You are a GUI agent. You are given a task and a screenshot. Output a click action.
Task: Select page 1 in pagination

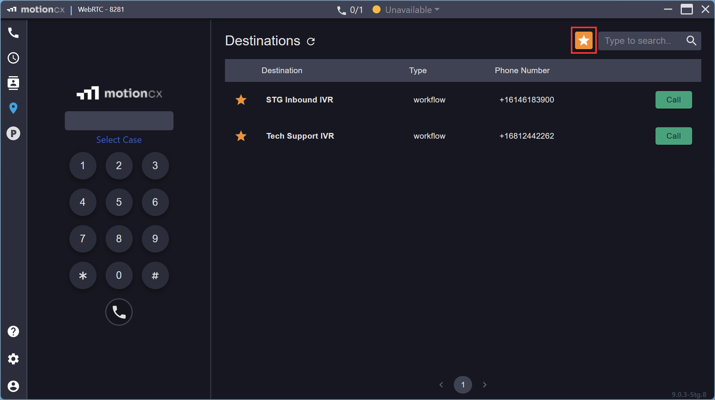(463, 385)
